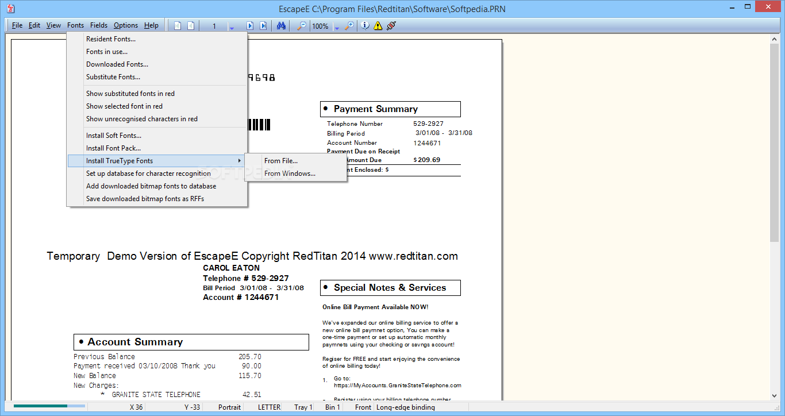The width and height of the screenshot is (785, 416).
Task: Click the 100% zoom value field
Action: [x=321, y=26]
